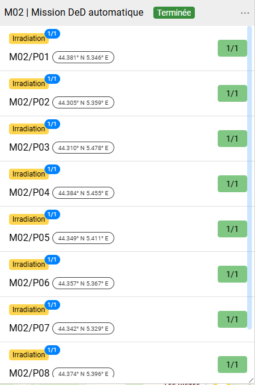Select the Irradiation tag of M02/P08
Screen dimensions: 255x385
(29, 355)
